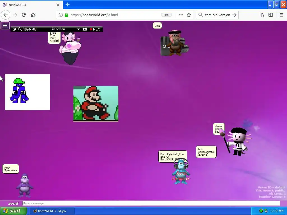The height and width of the screenshot is (215, 287).
Task: Click the search magnifier icon
Action: point(200,15)
